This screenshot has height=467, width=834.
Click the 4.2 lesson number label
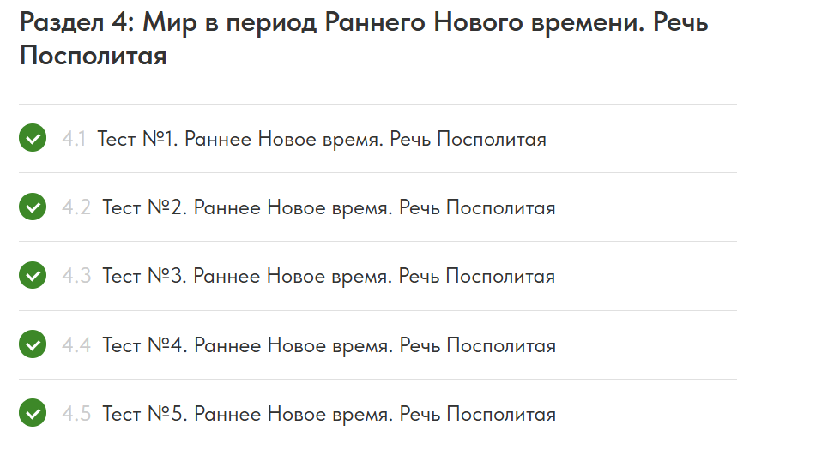(76, 207)
